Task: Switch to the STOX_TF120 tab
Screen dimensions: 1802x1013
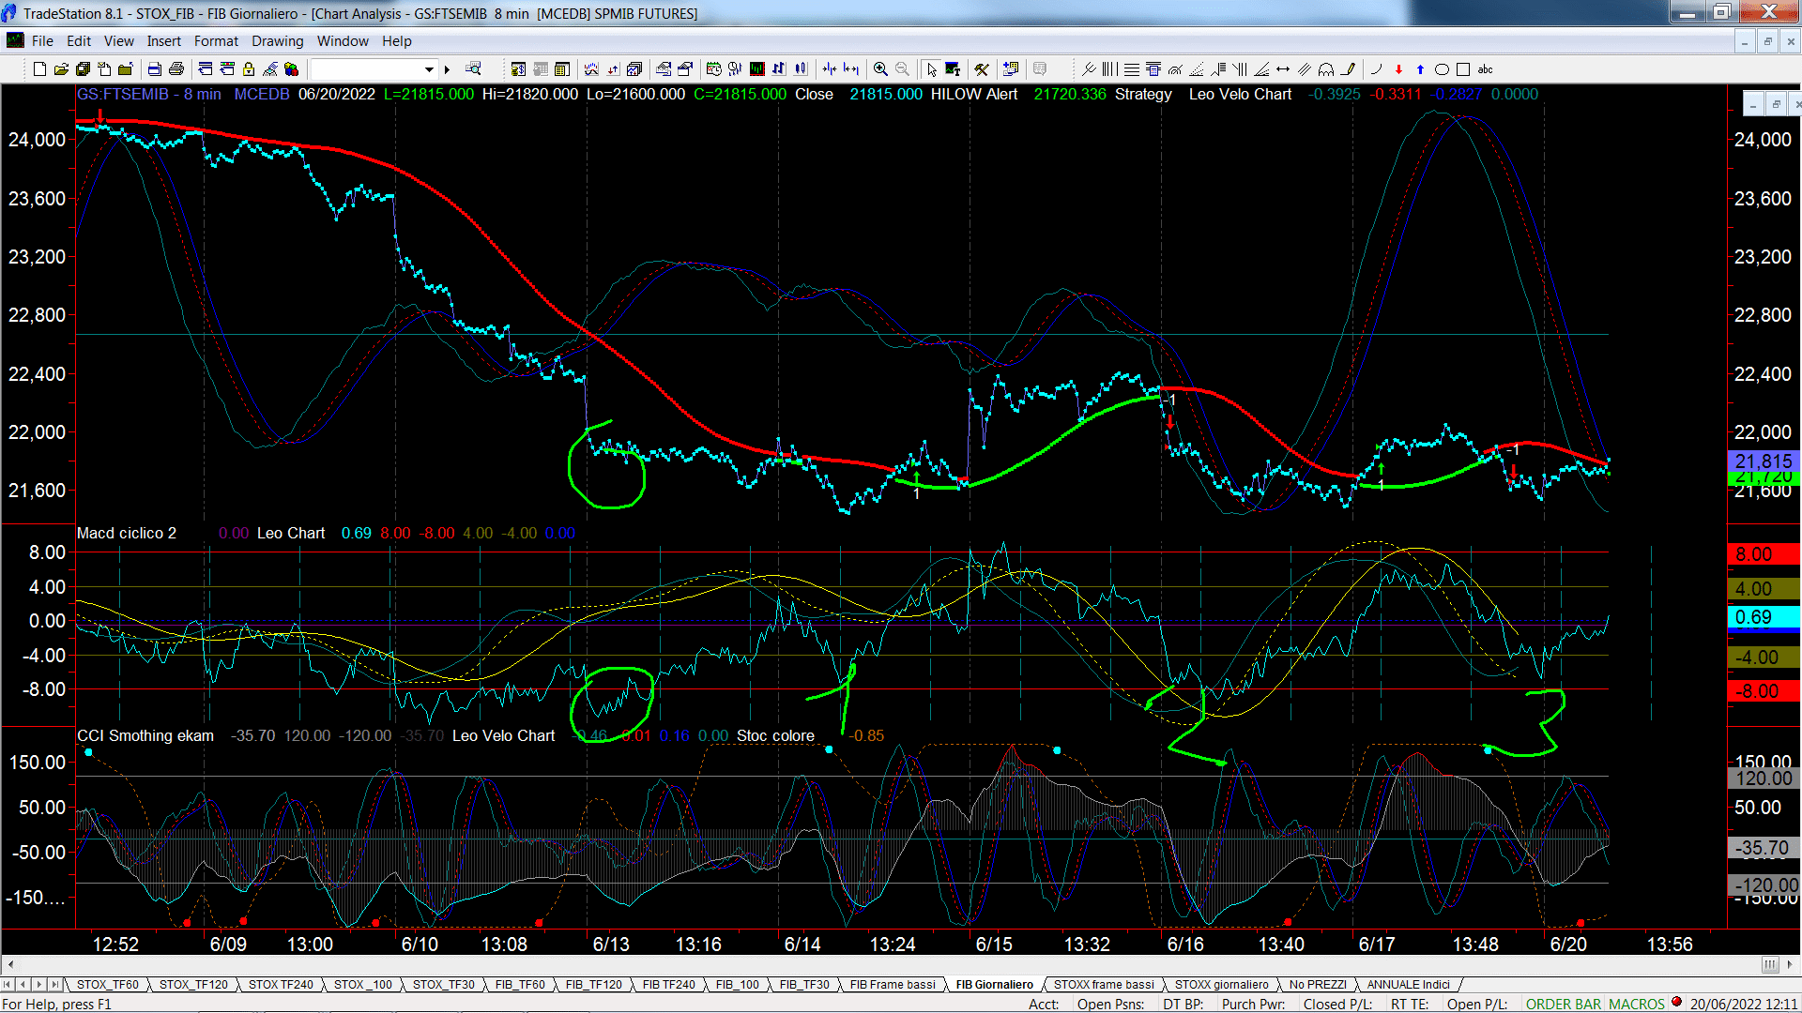Action: click(x=193, y=984)
